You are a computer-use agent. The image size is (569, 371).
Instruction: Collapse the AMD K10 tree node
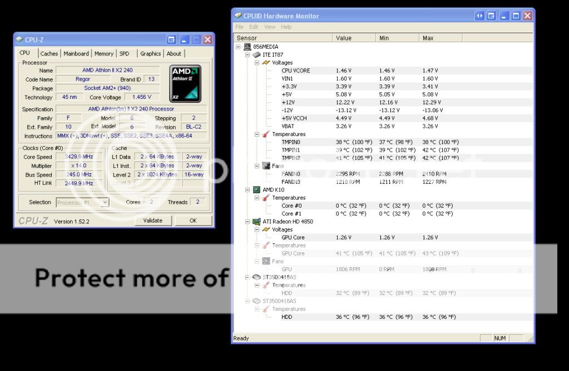coord(248,189)
